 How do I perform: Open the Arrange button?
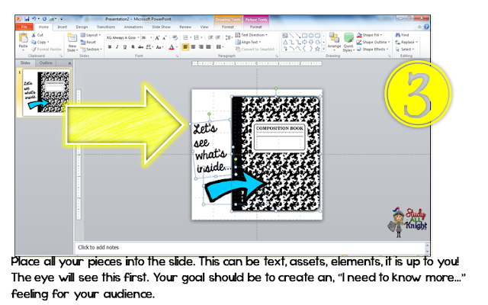tap(334, 41)
